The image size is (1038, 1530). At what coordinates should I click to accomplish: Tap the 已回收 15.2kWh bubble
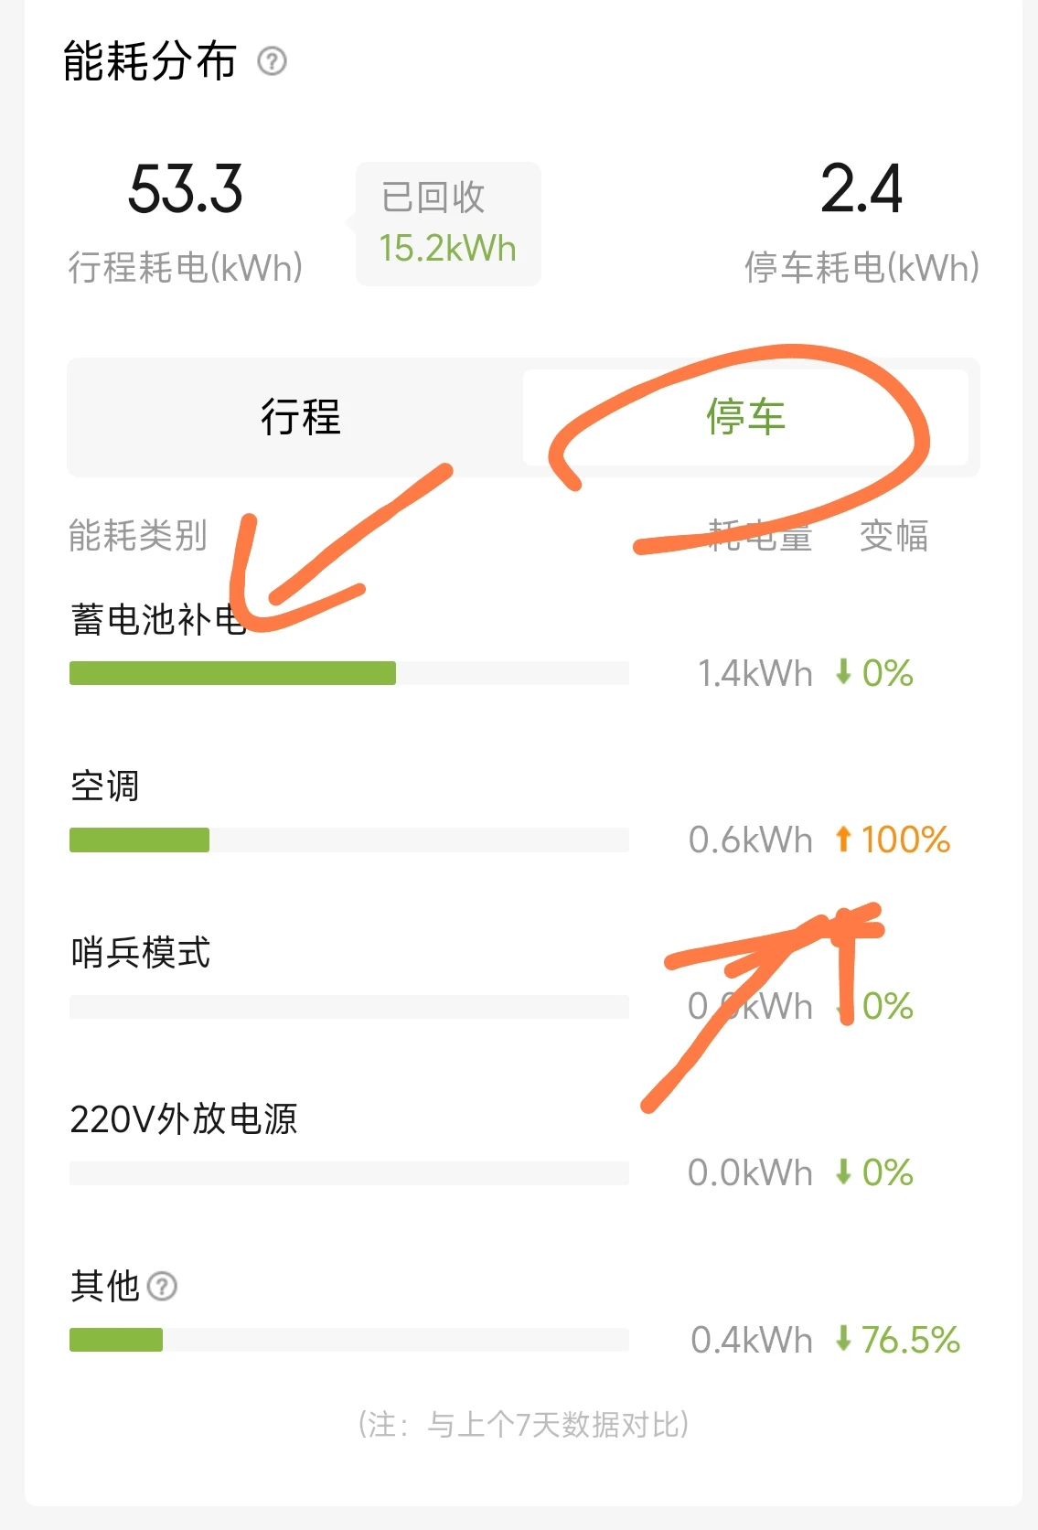point(448,224)
